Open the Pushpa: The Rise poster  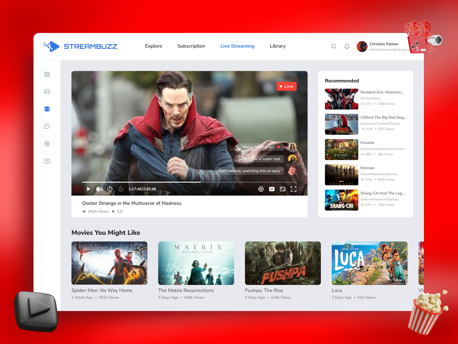tap(283, 263)
